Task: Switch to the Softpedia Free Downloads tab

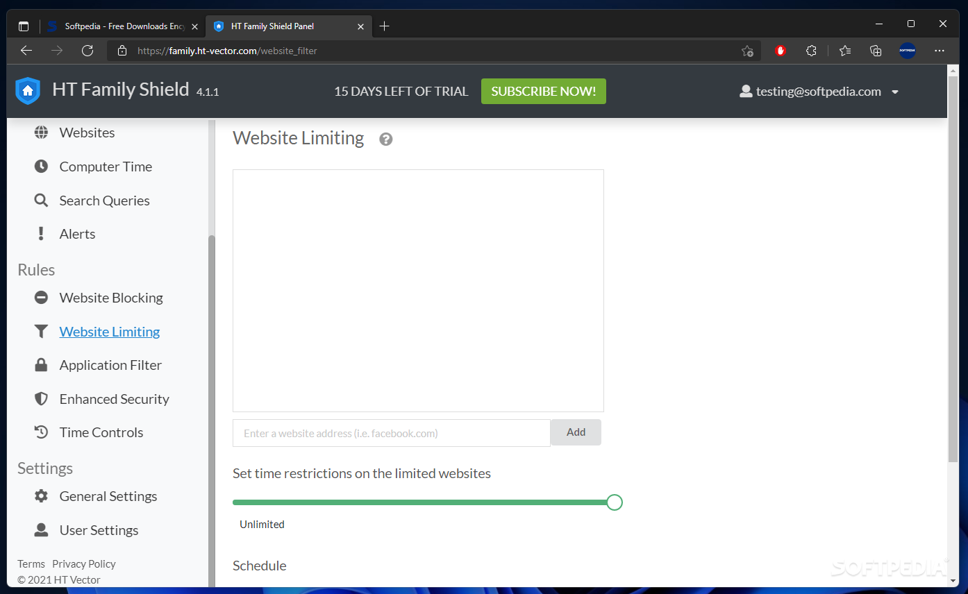Action: pos(124,26)
